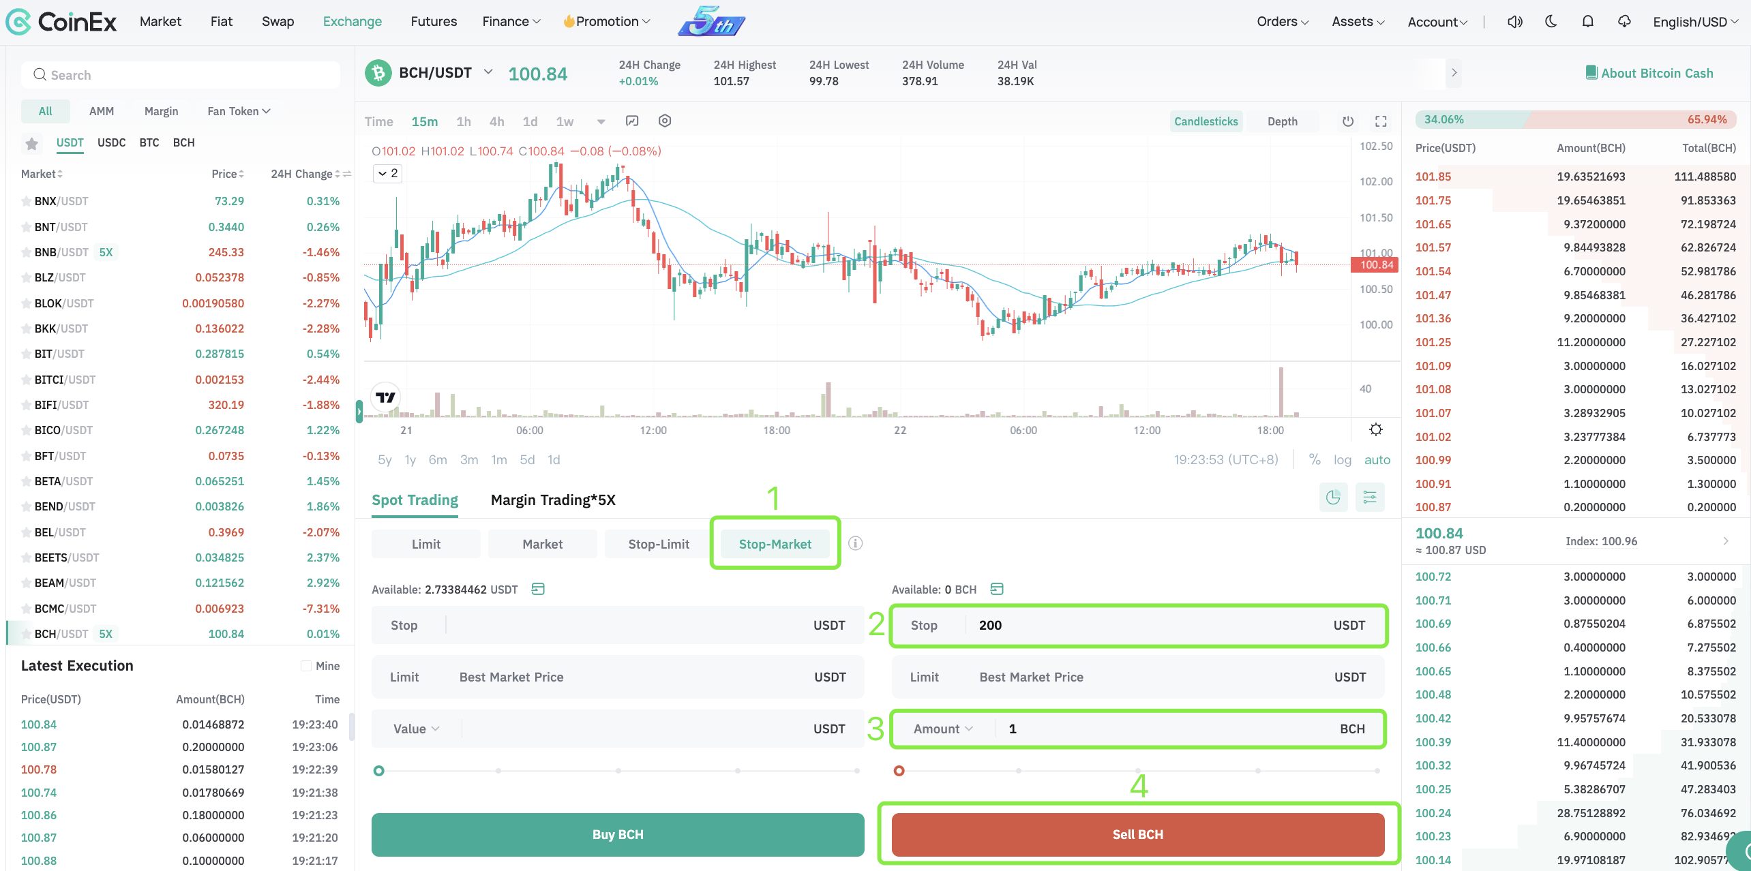Viewport: 1751px width, 871px height.
Task: Click the BCH coin icon beside BCH/USDT
Action: [378, 73]
